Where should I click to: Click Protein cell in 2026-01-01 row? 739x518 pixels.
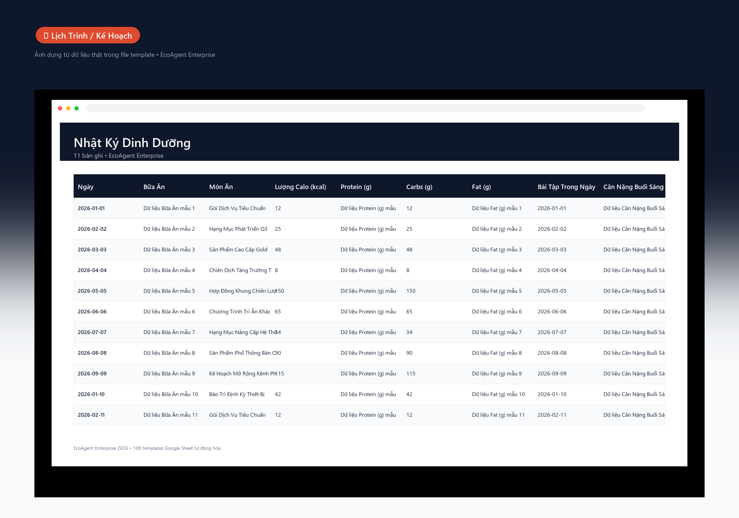click(368, 208)
